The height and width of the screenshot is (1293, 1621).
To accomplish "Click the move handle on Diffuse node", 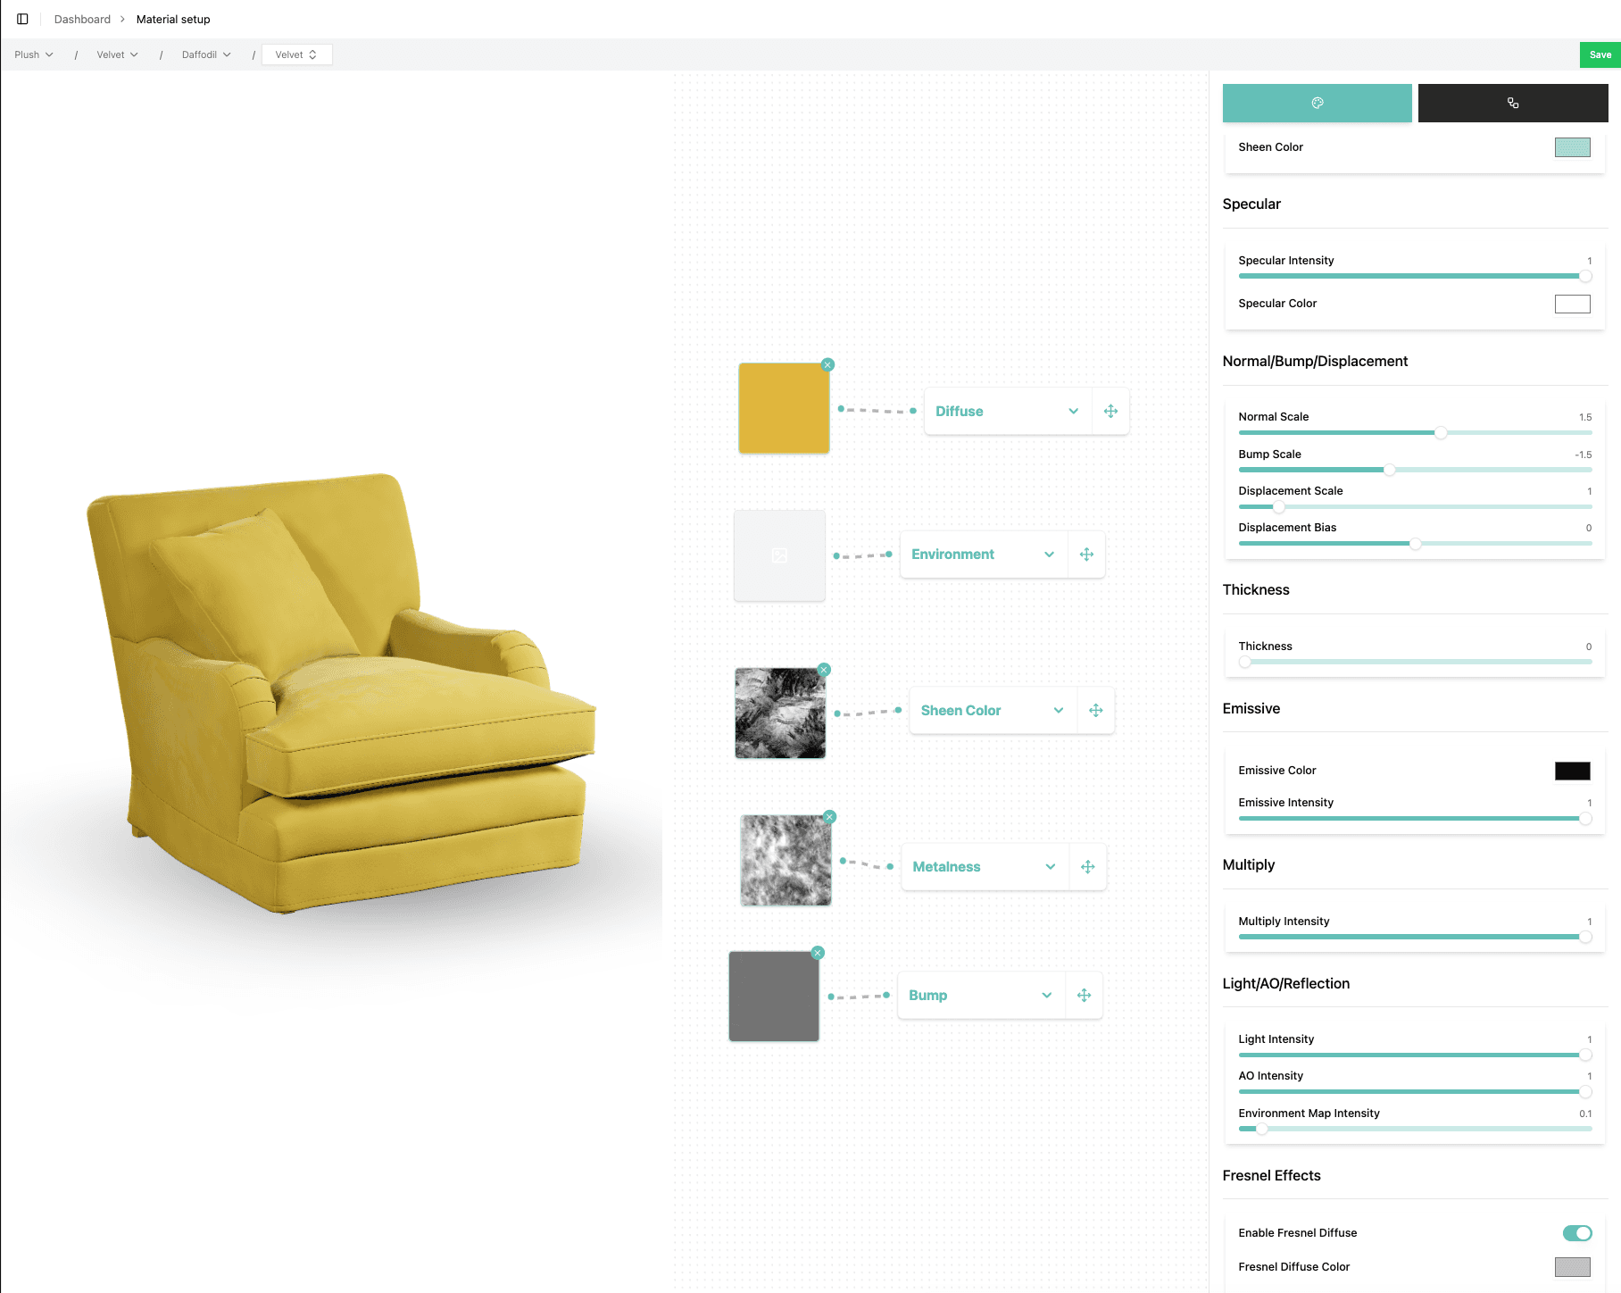I will pos(1110,412).
